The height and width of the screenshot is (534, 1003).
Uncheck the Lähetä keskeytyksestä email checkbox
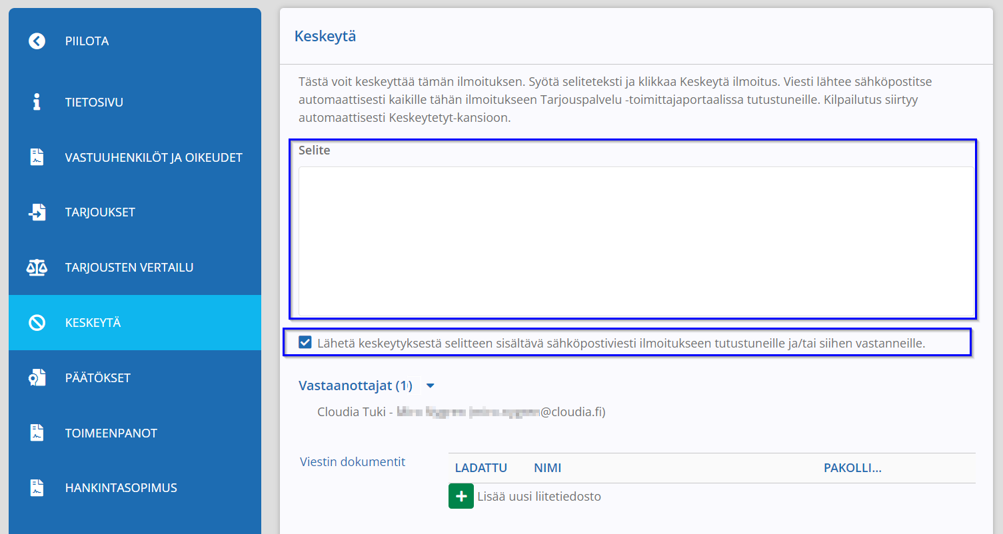(x=305, y=343)
